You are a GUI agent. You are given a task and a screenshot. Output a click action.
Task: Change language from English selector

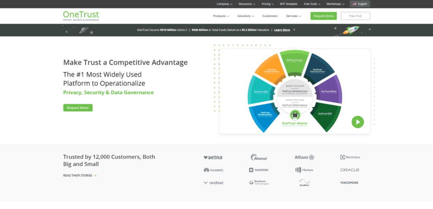click(359, 4)
